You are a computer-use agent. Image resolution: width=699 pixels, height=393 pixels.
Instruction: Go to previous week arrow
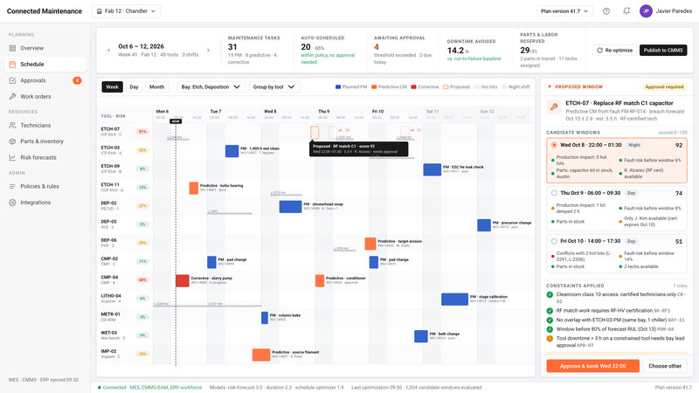108,51
